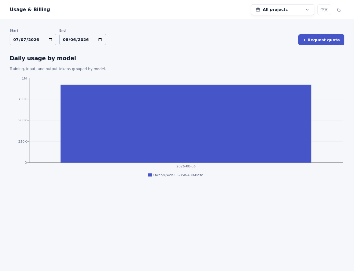354x271 pixels.
Task: Click the 2026-08-06 axis label
Action: tap(186, 166)
